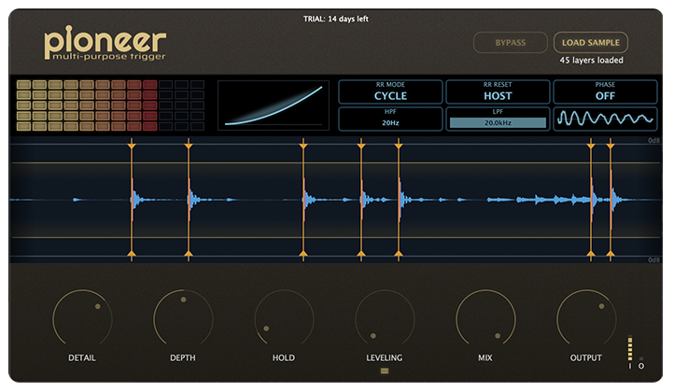674x391 pixels.
Task: Select the second trigger marker on the waveform
Action: click(x=189, y=200)
